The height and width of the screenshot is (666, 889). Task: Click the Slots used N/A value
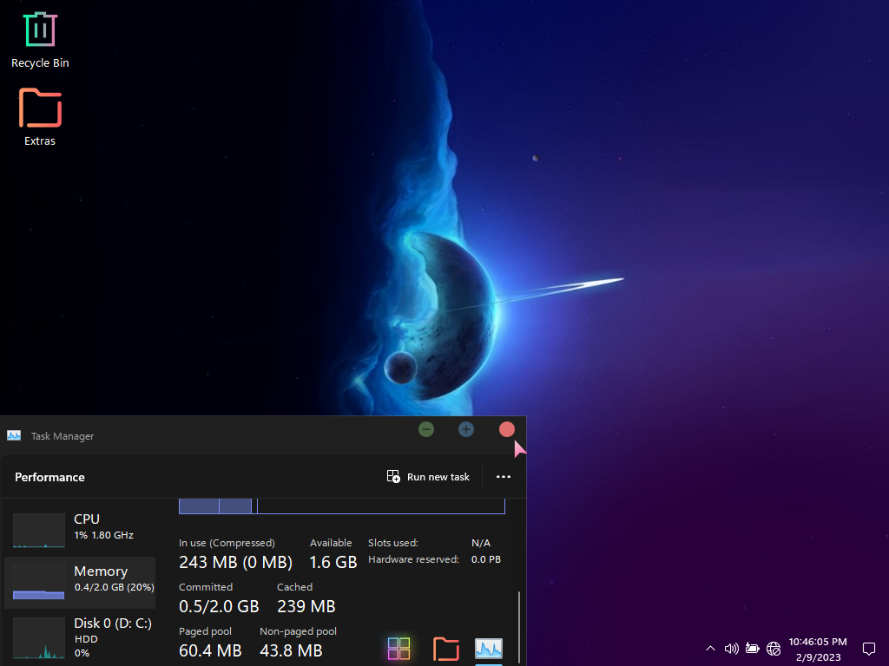[481, 543]
